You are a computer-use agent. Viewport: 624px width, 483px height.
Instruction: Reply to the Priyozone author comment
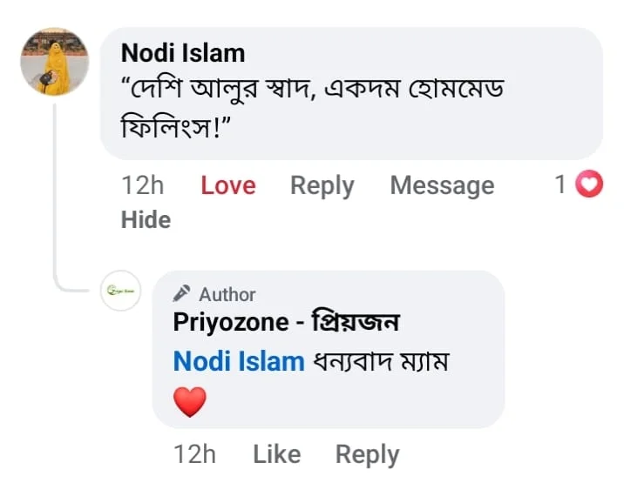pyautogui.click(x=367, y=455)
